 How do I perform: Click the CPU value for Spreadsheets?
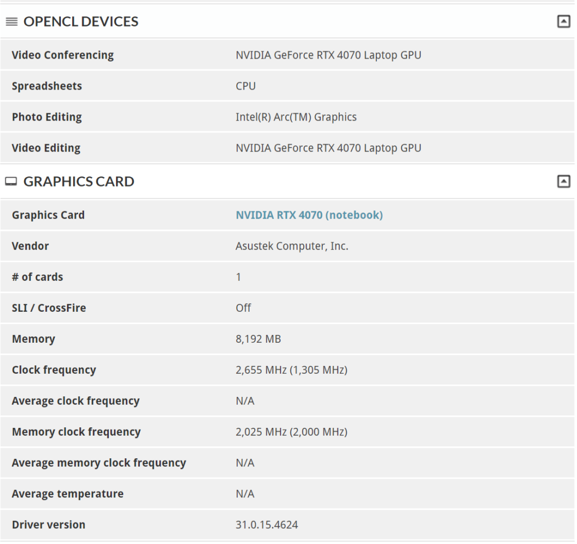tap(246, 86)
